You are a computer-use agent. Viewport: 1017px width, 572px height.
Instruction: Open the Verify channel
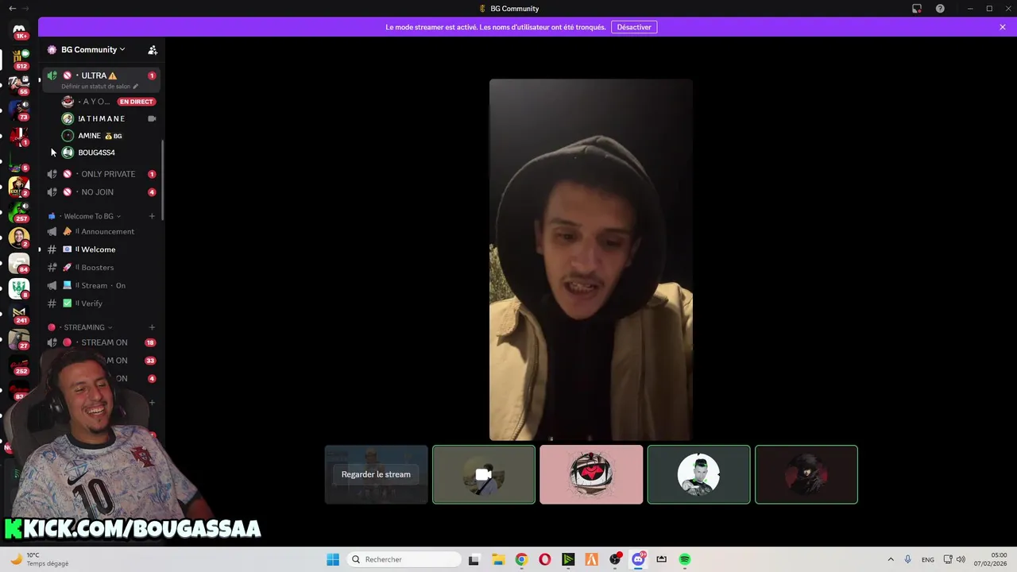[x=102, y=303]
